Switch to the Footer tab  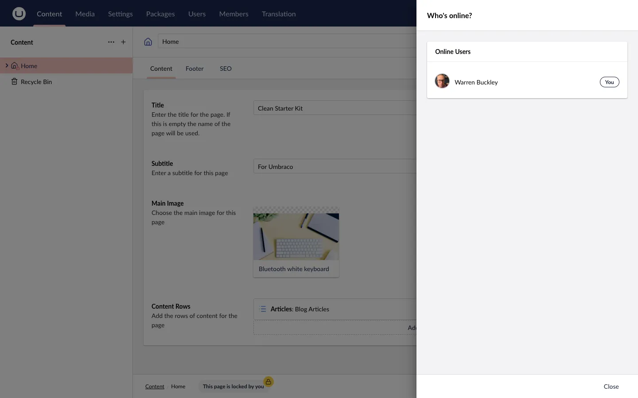click(x=195, y=69)
